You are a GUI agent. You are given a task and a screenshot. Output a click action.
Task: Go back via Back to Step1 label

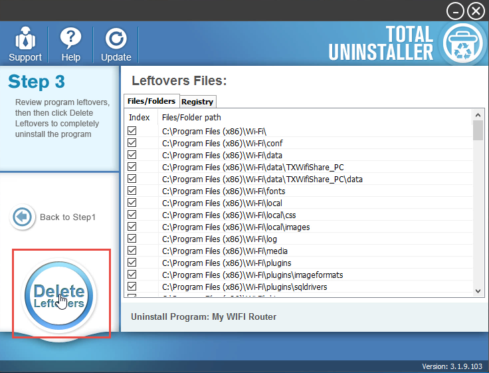[68, 217]
